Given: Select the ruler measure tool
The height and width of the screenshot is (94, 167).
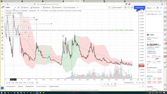Looking at the screenshot, I should click(x=2, y=38).
